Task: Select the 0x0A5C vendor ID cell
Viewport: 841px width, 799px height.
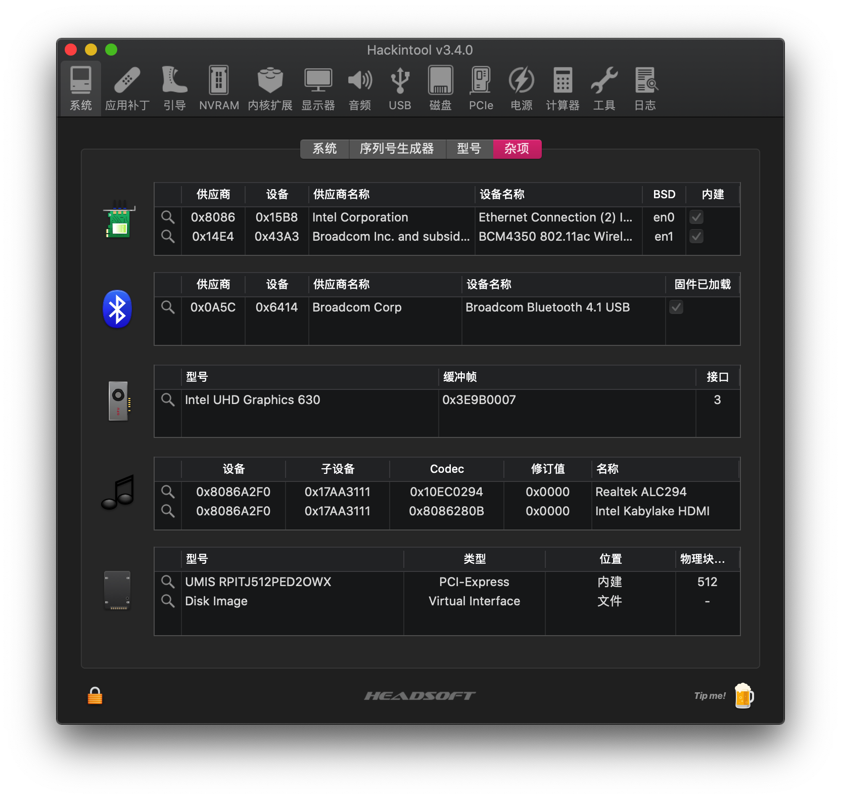Action: click(213, 307)
